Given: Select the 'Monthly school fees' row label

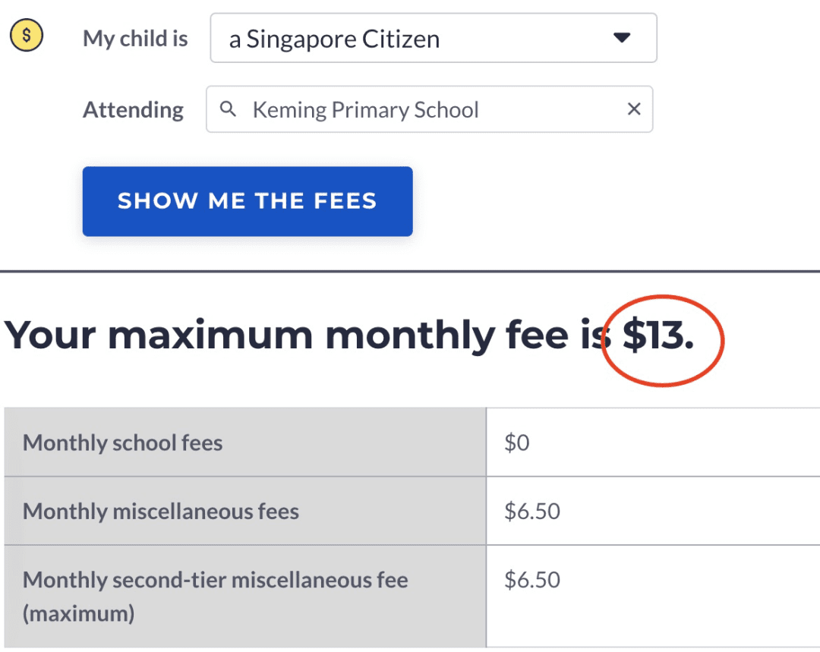Looking at the screenshot, I should 123,443.
